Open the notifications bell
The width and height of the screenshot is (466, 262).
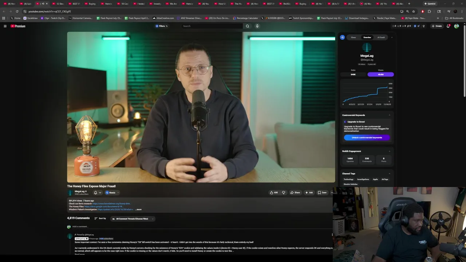point(448,26)
